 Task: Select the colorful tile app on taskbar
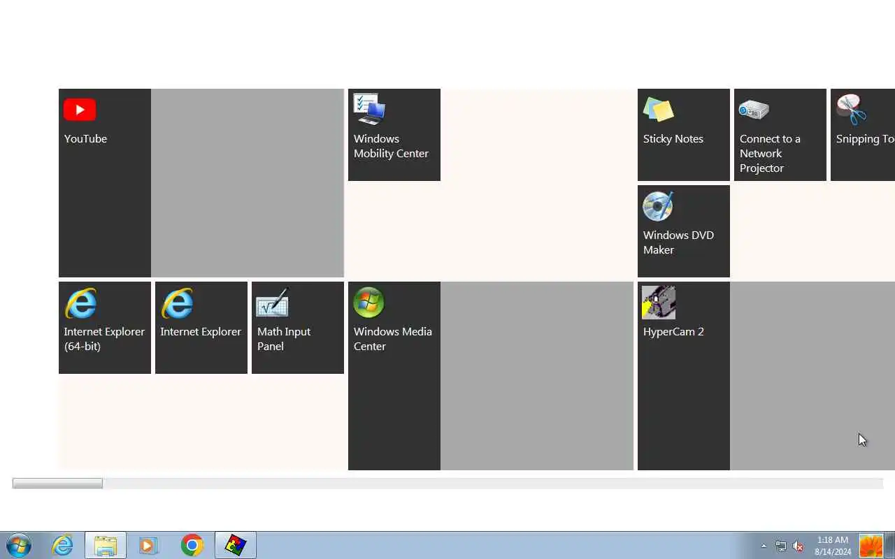236,545
